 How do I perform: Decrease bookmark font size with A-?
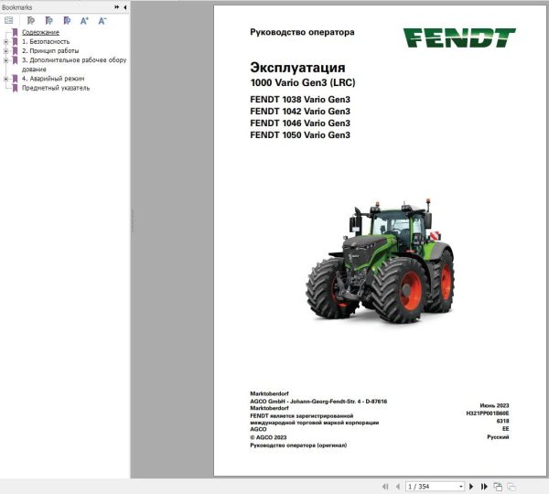coord(102,21)
